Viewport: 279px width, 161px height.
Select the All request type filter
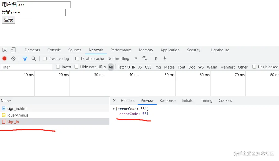[x=111, y=67]
